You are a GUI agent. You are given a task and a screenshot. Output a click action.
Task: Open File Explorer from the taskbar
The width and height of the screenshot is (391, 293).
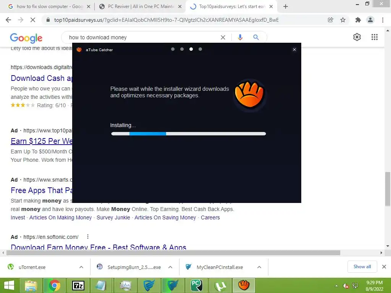pyautogui.click(x=31, y=285)
